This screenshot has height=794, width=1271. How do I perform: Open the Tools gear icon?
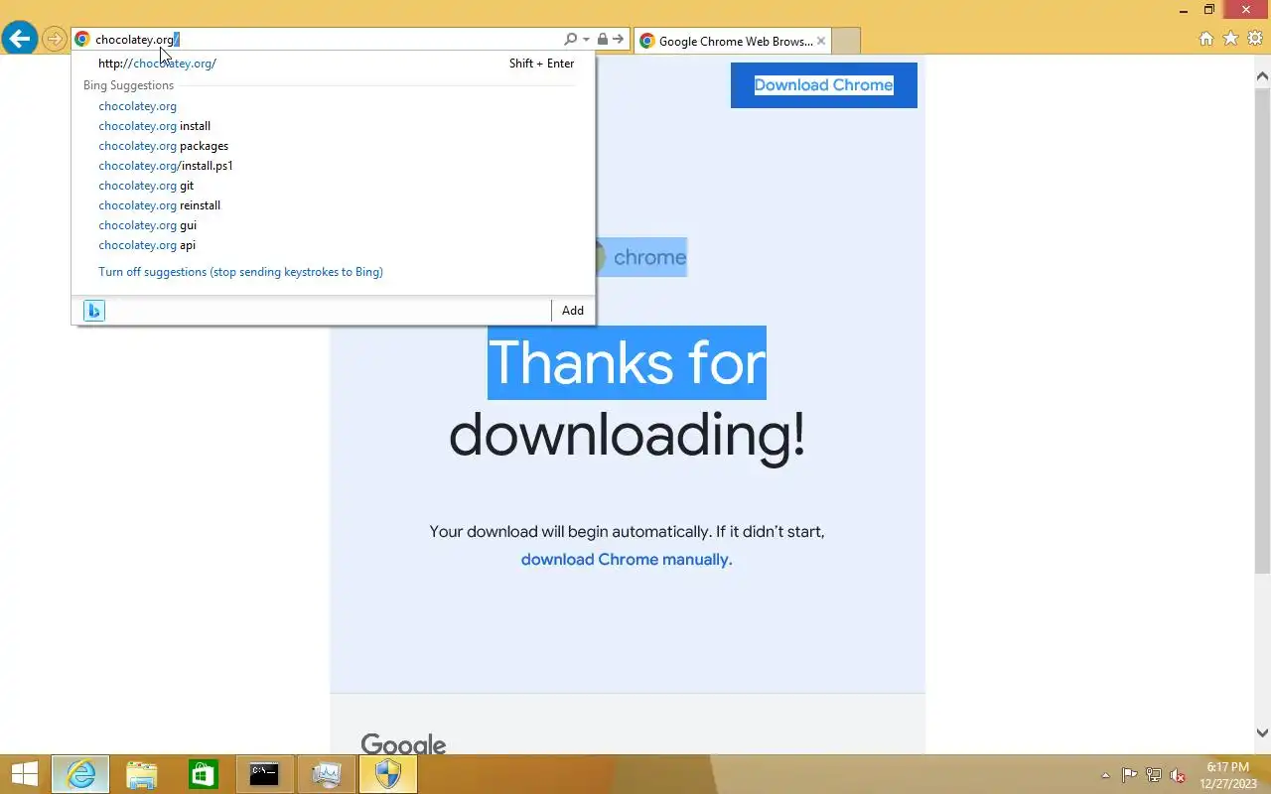coord(1254,39)
